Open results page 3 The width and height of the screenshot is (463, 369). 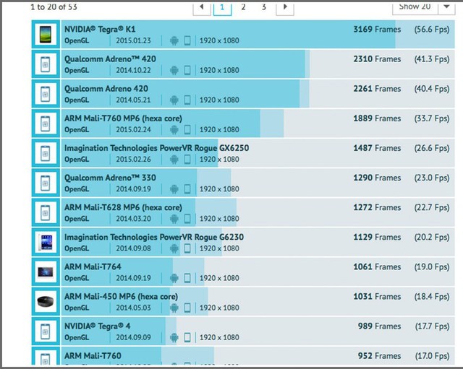click(x=263, y=7)
